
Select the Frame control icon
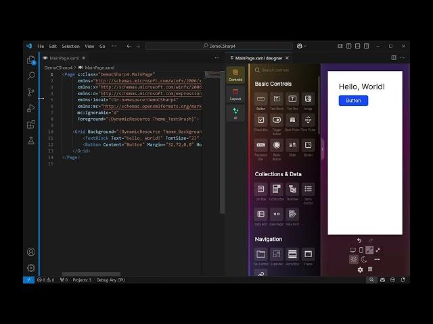pyautogui.click(x=309, y=254)
